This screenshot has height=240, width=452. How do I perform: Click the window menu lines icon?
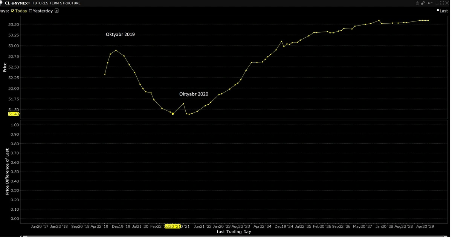436,3
